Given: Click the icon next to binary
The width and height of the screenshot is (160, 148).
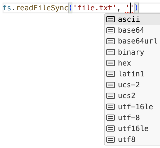Looking at the screenshot, I should point(111,52).
